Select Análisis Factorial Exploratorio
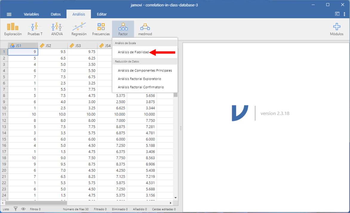The width and height of the screenshot is (350, 213). (x=139, y=79)
